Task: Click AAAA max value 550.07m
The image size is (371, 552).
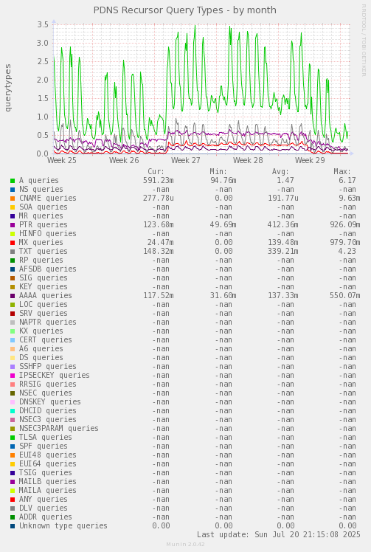Action: tap(345, 296)
